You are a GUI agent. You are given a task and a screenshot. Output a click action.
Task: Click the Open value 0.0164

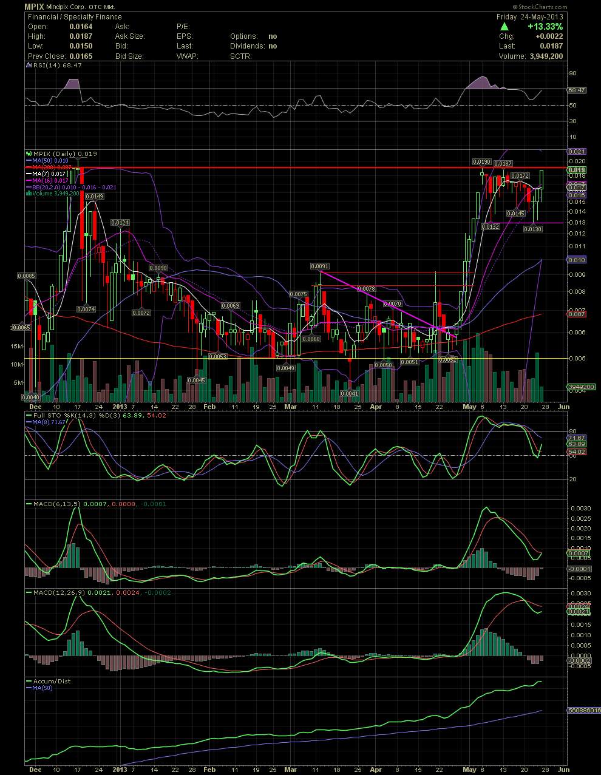pos(81,27)
